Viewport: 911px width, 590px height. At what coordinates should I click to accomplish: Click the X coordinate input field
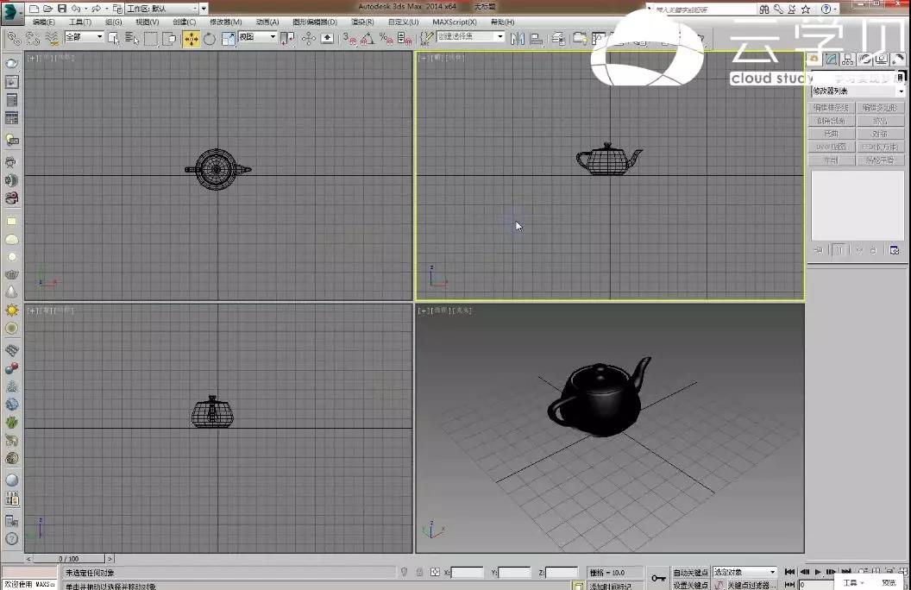(x=467, y=573)
